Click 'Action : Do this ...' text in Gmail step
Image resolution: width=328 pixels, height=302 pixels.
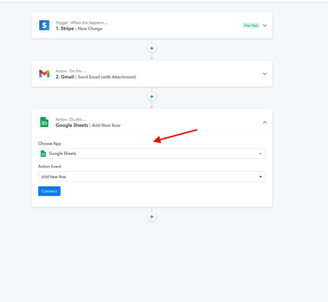coord(71,71)
